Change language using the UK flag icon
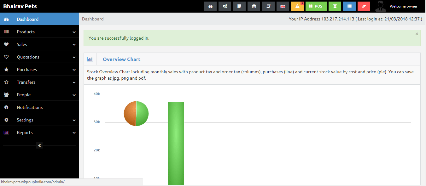The image size is (426, 186). pos(283,6)
